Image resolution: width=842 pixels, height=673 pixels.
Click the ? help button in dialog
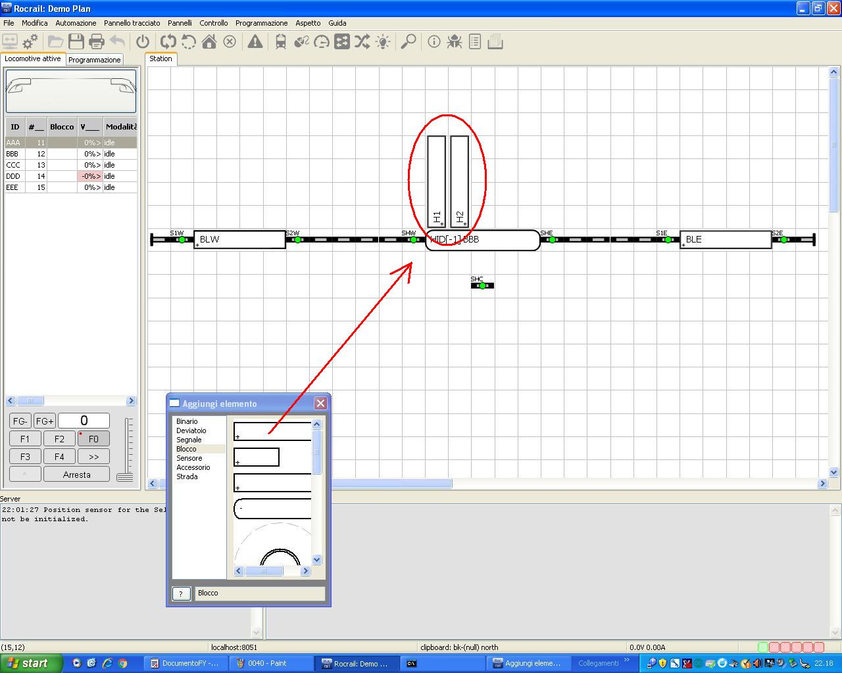coord(182,593)
